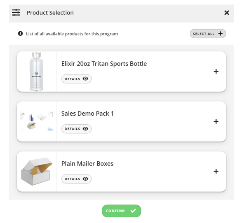Click the info icon next to product list text
The width and height of the screenshot is (240, 223).
pyautogui.click(x=20, y=33)
